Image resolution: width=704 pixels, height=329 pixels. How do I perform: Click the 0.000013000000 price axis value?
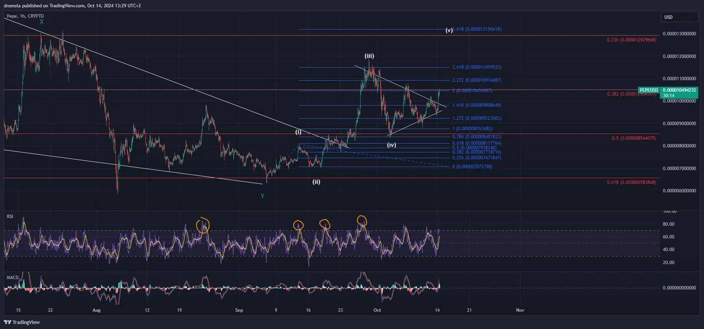tap(679, 34)
